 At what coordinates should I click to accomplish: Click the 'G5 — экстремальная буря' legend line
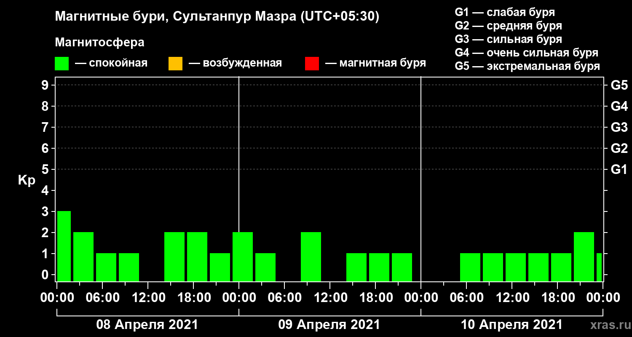(528, 67)
